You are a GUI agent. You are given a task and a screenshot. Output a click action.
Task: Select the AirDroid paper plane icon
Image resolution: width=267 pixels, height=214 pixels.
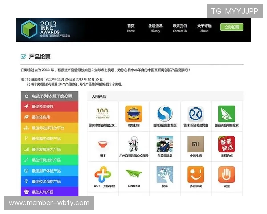(134, 173)
